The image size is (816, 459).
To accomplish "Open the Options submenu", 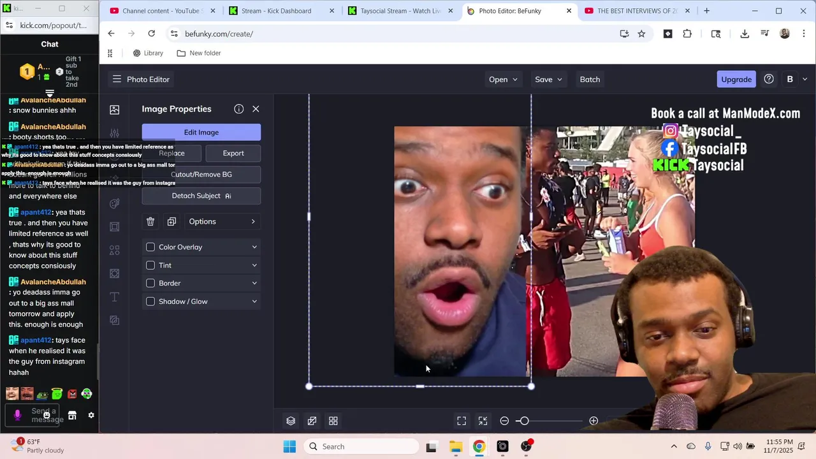I will coord(221,221).
